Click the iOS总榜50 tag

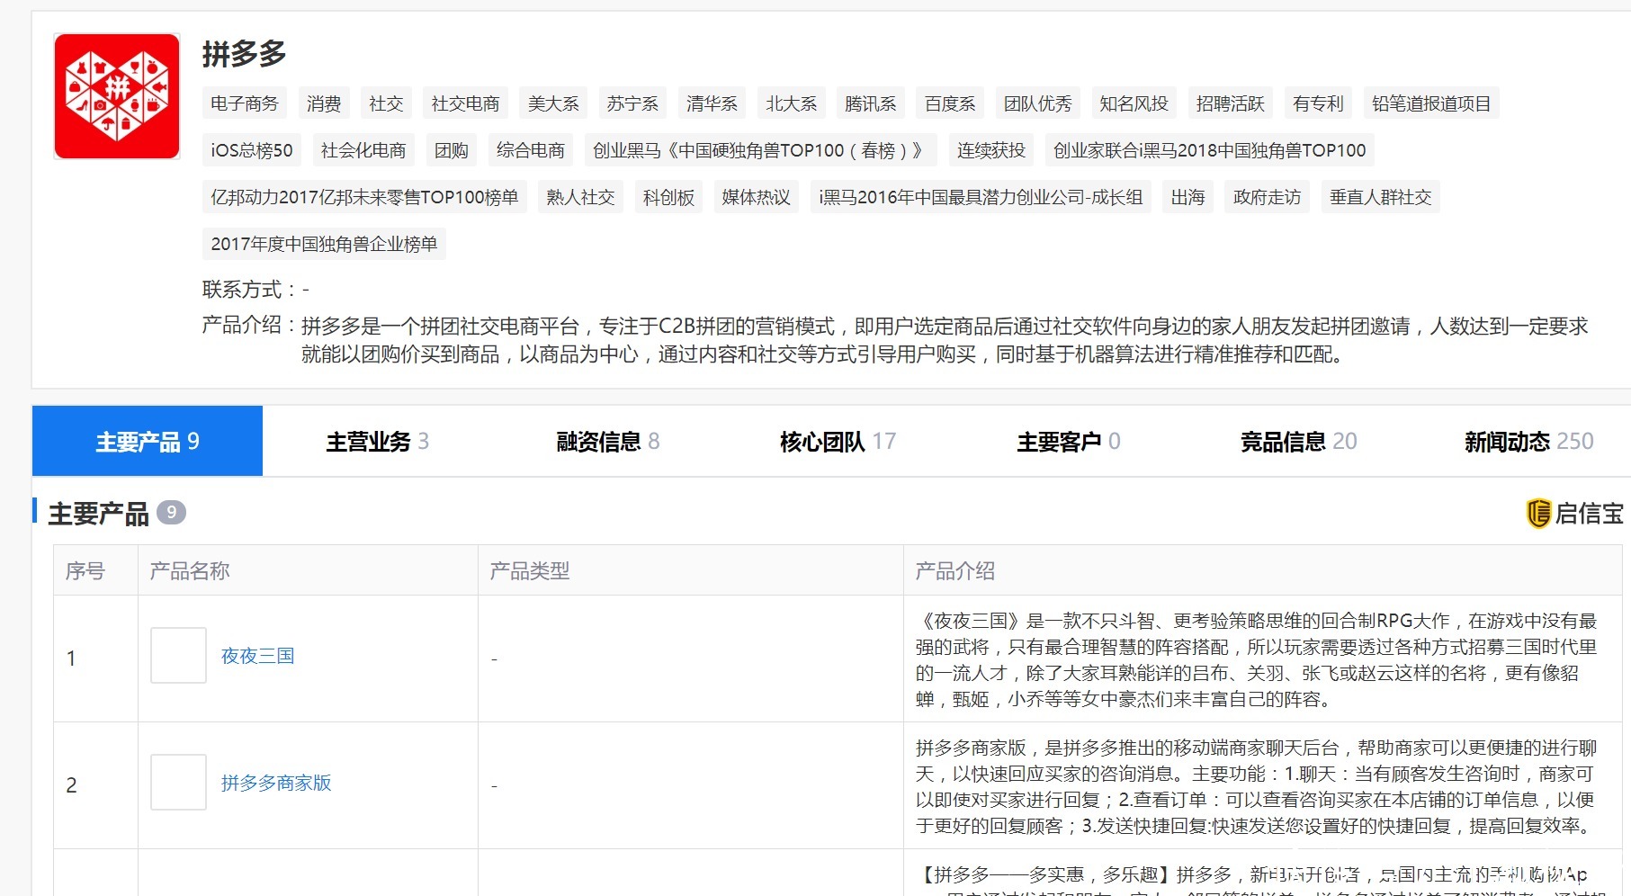[252, 150]
